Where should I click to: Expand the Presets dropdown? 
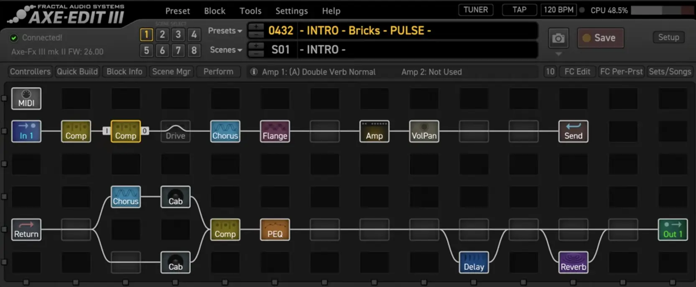(x=225, y=31)
